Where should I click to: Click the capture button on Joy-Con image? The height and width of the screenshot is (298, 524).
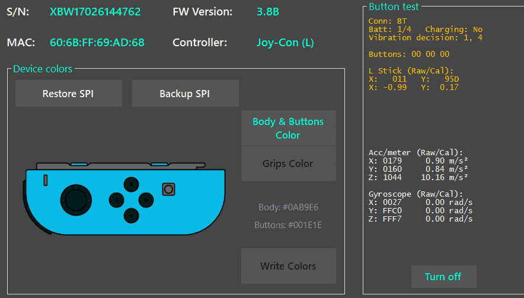click(x=168, y=189)
